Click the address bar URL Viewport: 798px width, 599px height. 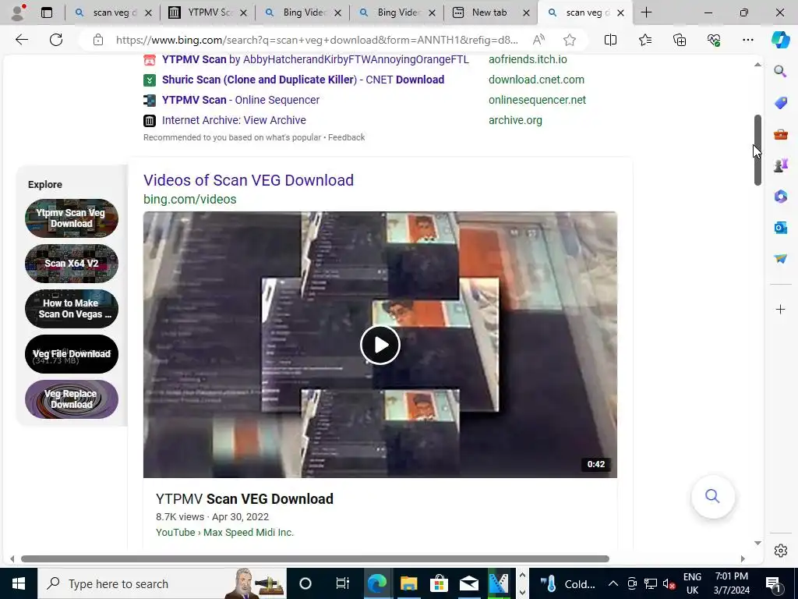click(x=316, y=40)
